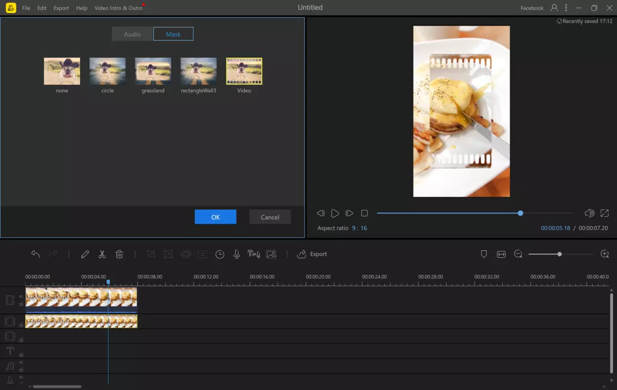Click the preview progress slider handle
The width and height of the screenshot is (617, 390).
point(520,213)
